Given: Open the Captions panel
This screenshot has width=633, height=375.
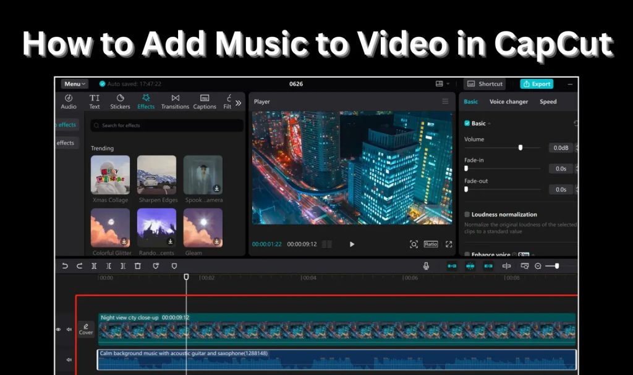Looking at the screenshot, I should coord(204,102).
